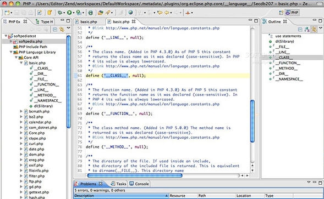Screen dimensions: 324x199
Task: Click the green Run button icon
Action: coord(69,13)
